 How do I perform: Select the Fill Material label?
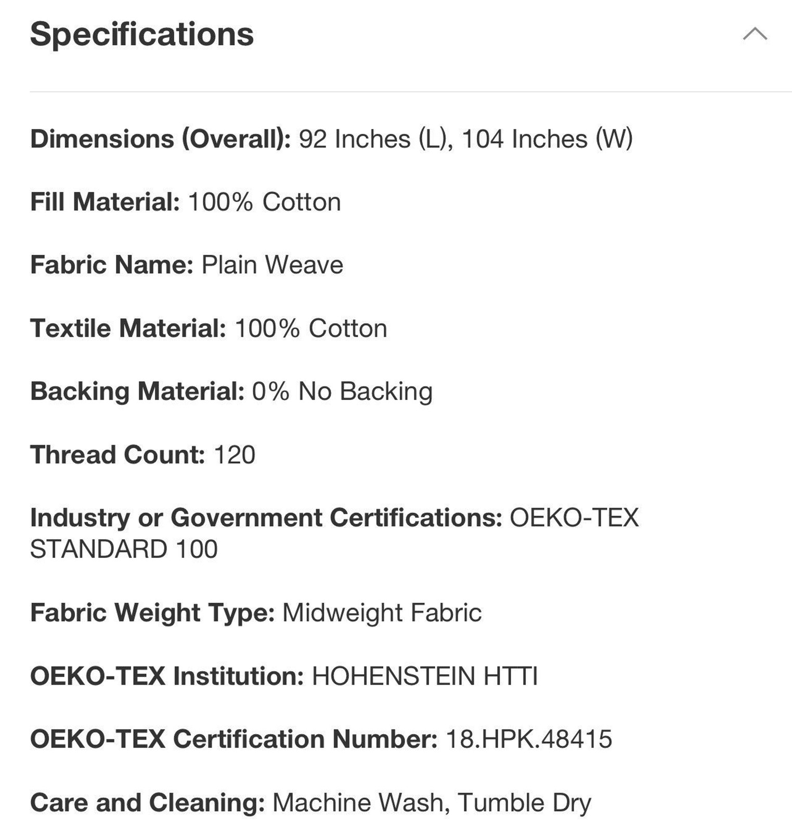[105, 202]
